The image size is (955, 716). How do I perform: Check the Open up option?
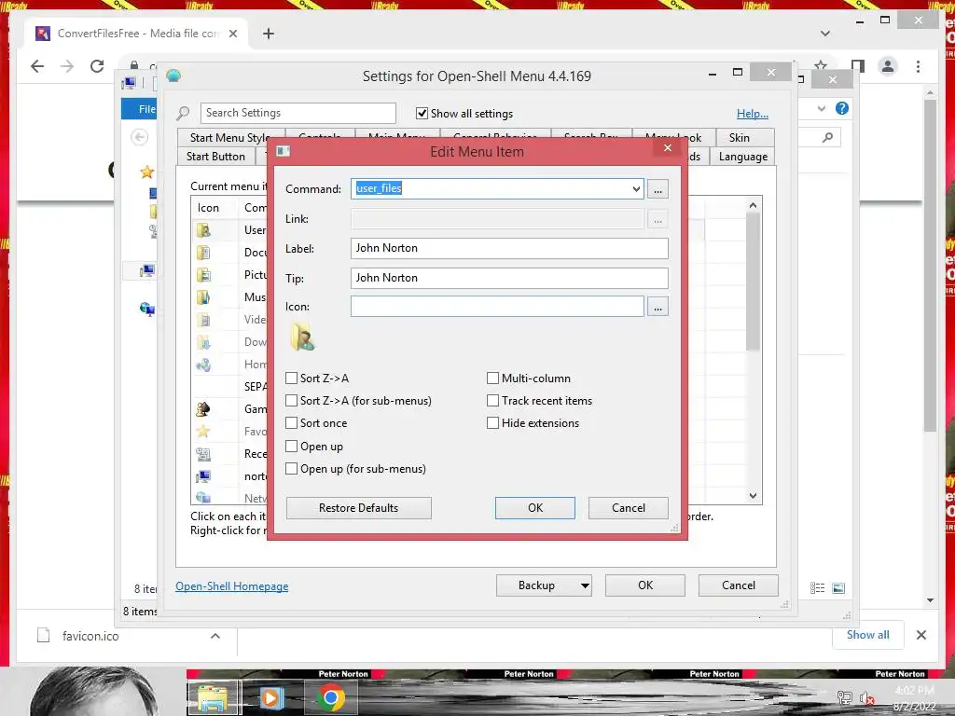click(292, 447)
